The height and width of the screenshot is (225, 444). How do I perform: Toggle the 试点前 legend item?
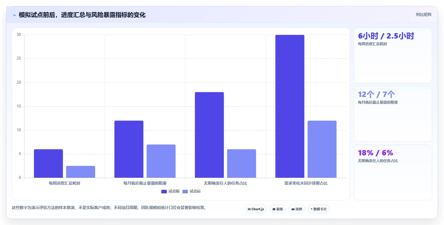[170, 191]
